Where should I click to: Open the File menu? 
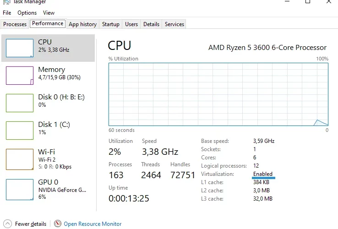click(7, 13)
